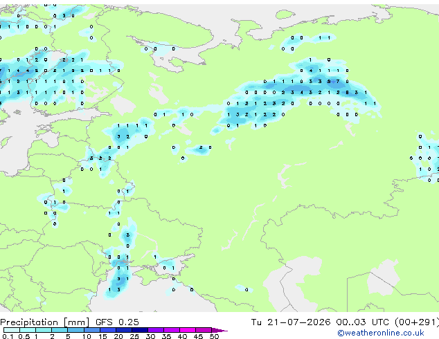Image resolution: width=439 pixels, height=339 pixels.
Task: Click the '25' legend scale label
Action: click(x=134, y=336)
